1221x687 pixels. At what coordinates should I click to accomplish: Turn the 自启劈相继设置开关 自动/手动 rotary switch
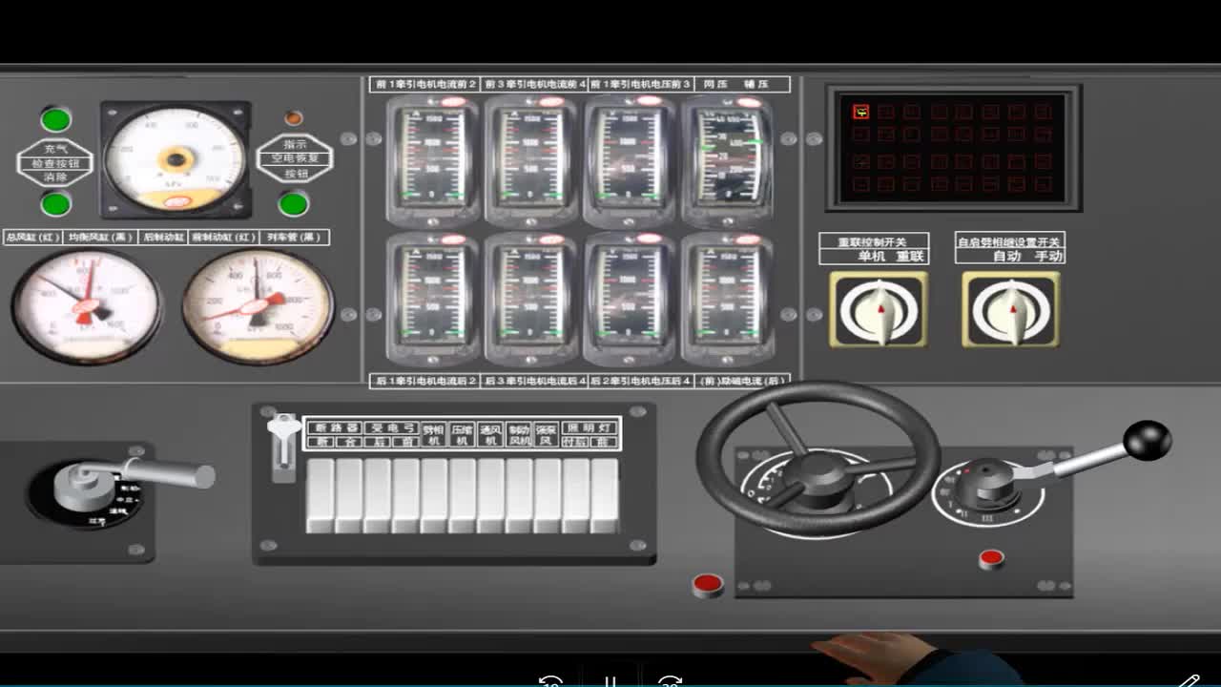(1011, 309)
